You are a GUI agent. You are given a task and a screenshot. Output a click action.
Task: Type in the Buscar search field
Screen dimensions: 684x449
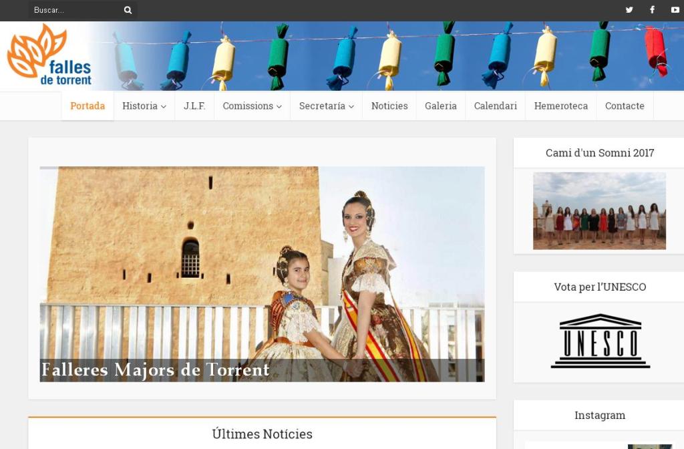73,10
